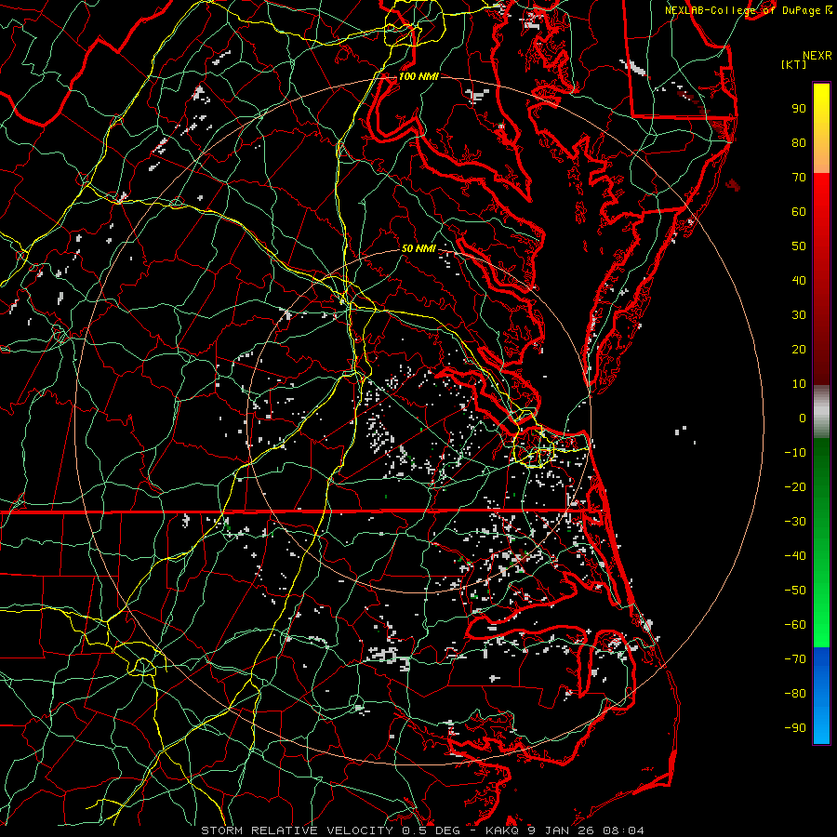Viewport: 837px width, 837px height.
Task: Click the -90 value on the velocity scale
Action: click(795, 728)
